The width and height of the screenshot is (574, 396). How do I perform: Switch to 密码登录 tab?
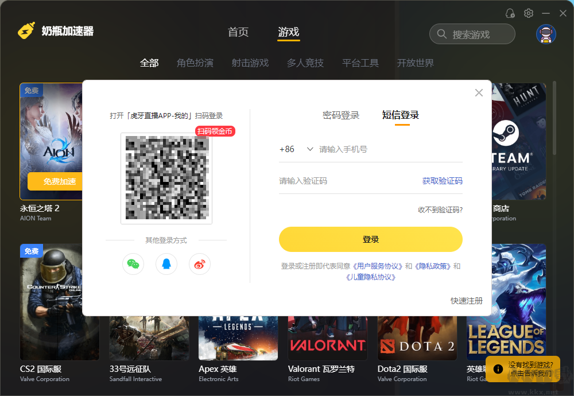click(x=341, y=115)
